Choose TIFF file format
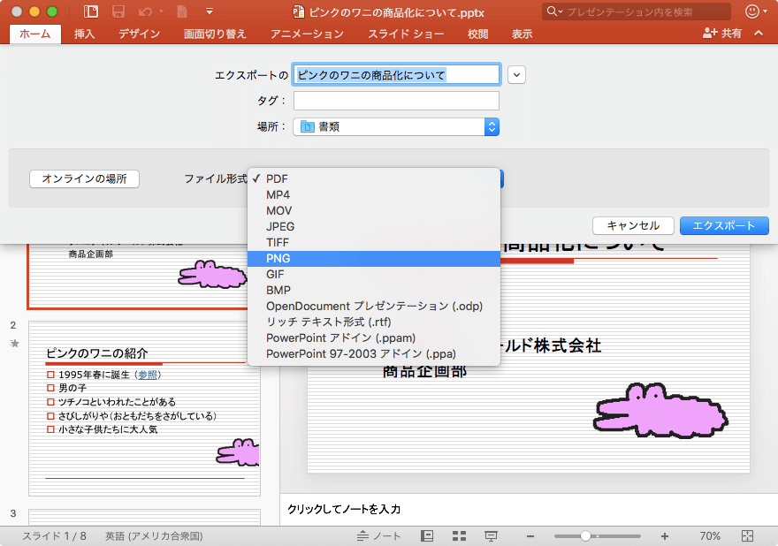Viewport: 778px width, 546px height. click(374, 242)
